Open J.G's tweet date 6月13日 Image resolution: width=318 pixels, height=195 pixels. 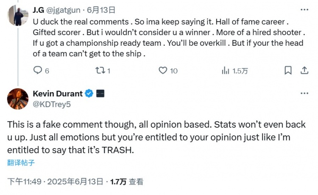[104, 10]
